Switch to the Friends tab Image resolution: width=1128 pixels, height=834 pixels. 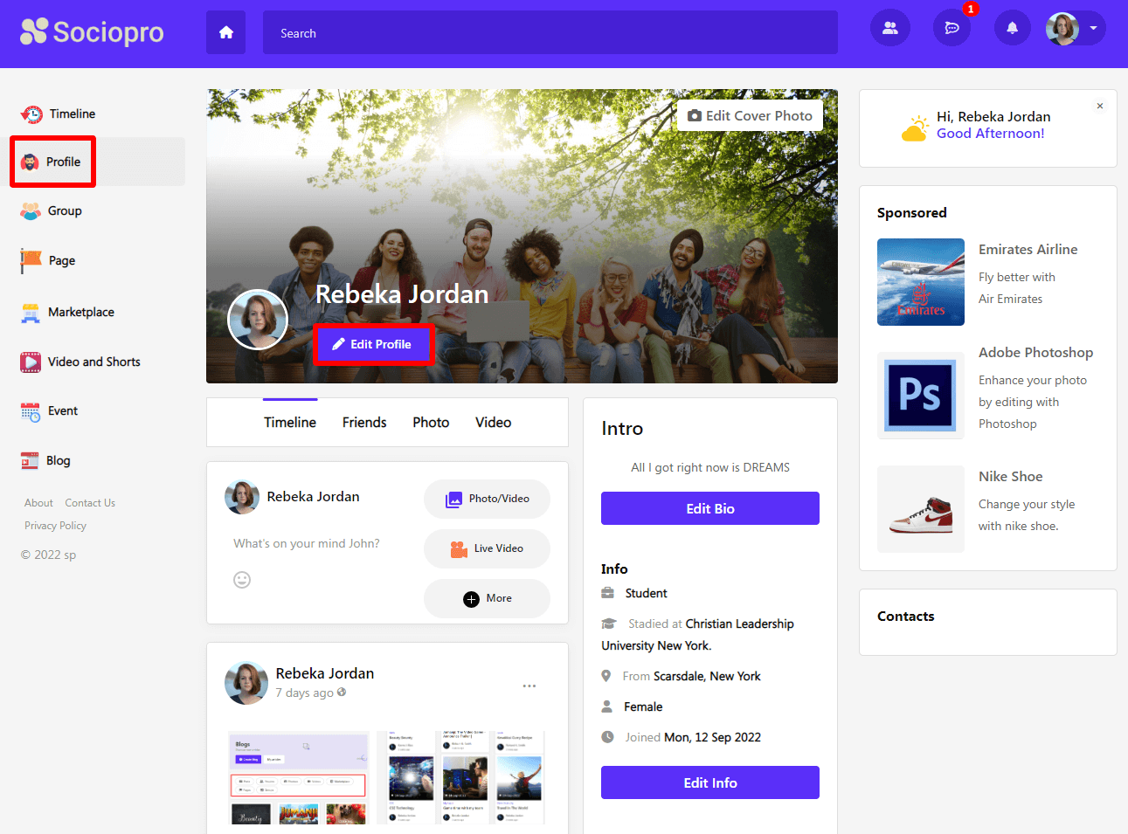[x=364, y=423]
